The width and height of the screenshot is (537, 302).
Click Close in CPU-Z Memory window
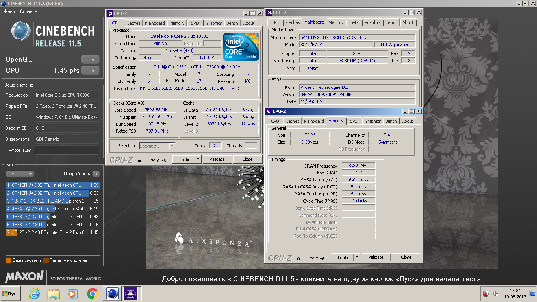406,257
